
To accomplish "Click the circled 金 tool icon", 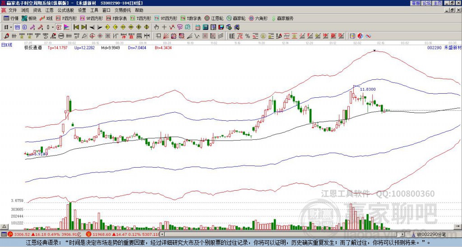I will [263, 36].
